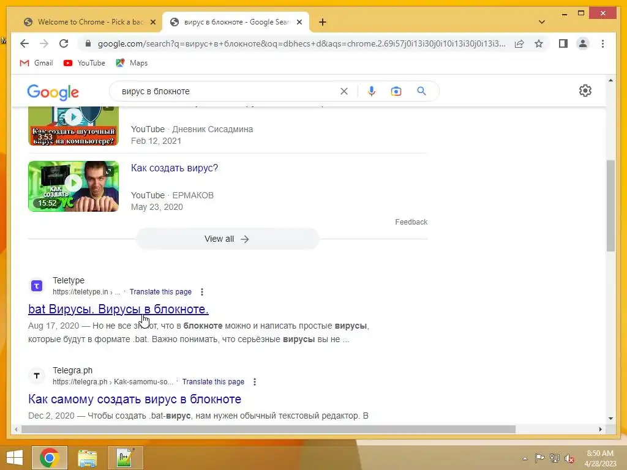The height and width of the screenshot is (470, 627).
Task: Open the notepad-style app on the taskbar
Action: coord(125,458)
